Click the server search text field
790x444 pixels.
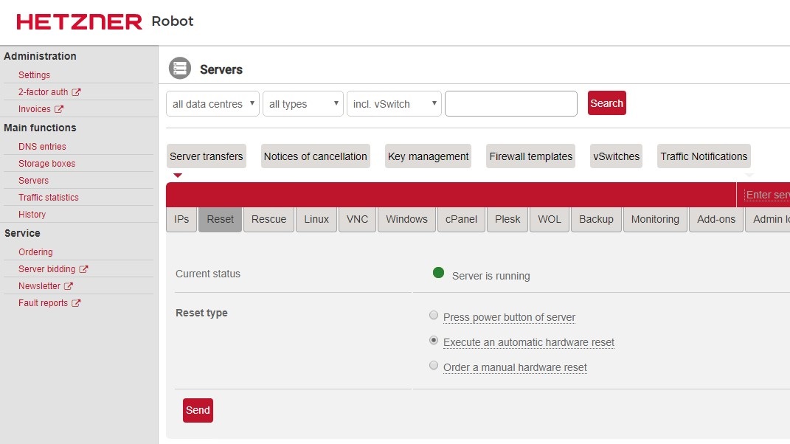[511, 104]
